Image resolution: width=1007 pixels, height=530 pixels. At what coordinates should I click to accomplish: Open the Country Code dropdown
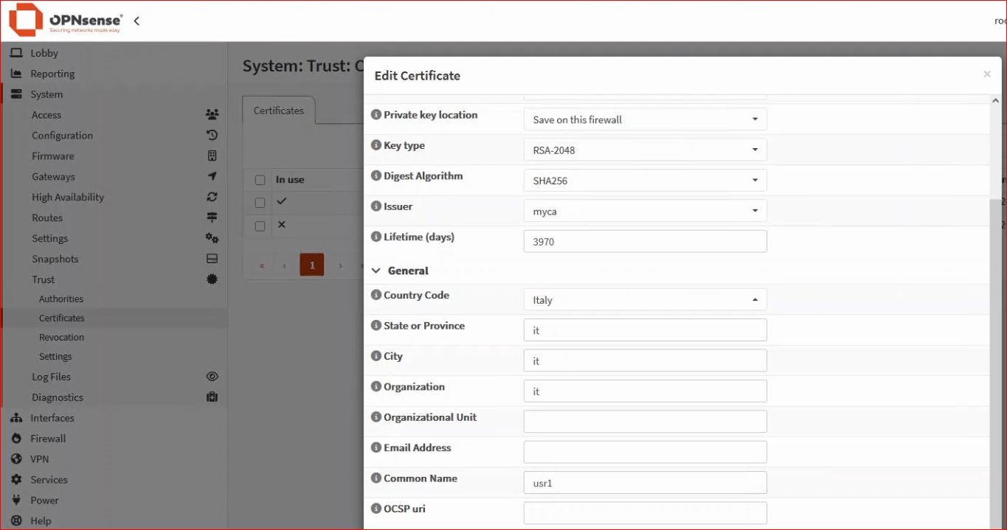[x=645, y=300]
